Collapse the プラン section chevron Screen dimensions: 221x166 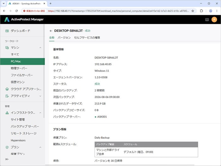[x=40, y=147]
